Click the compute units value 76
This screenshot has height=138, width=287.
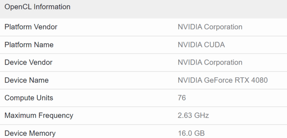[x=182, y=98]
